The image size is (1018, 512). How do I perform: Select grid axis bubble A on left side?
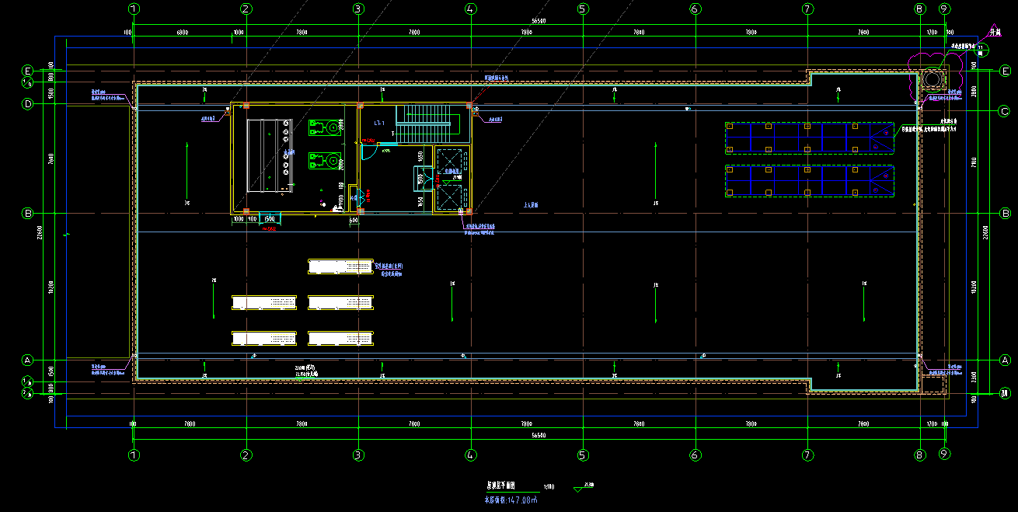[x=27, y=360]
